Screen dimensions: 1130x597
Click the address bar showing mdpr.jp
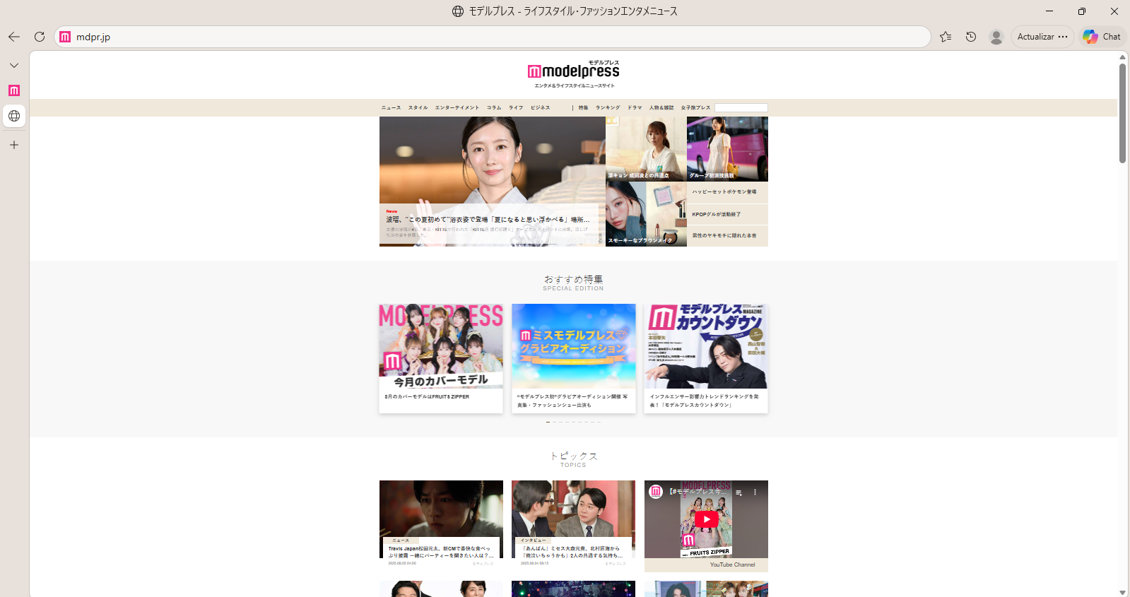coord(492,37)
